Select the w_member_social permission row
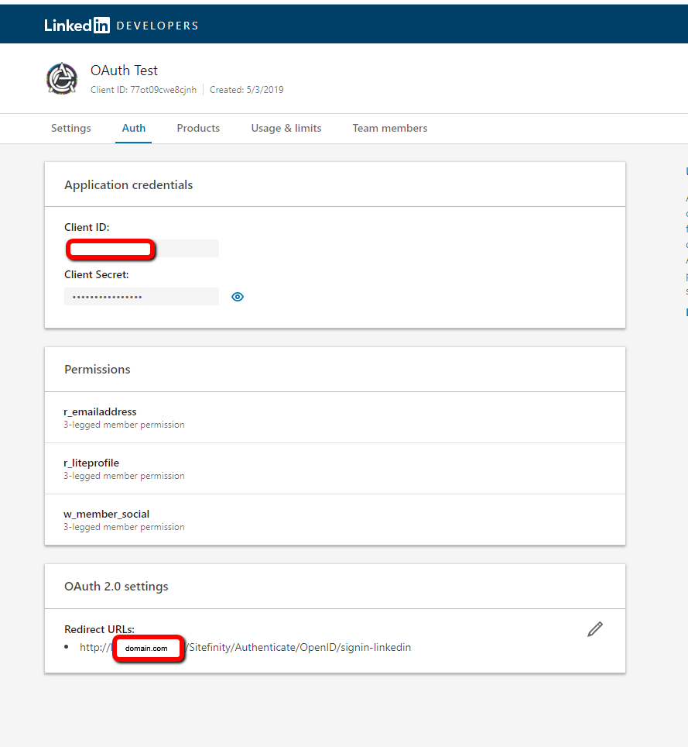688x747 pixels. tap(335, 520)
